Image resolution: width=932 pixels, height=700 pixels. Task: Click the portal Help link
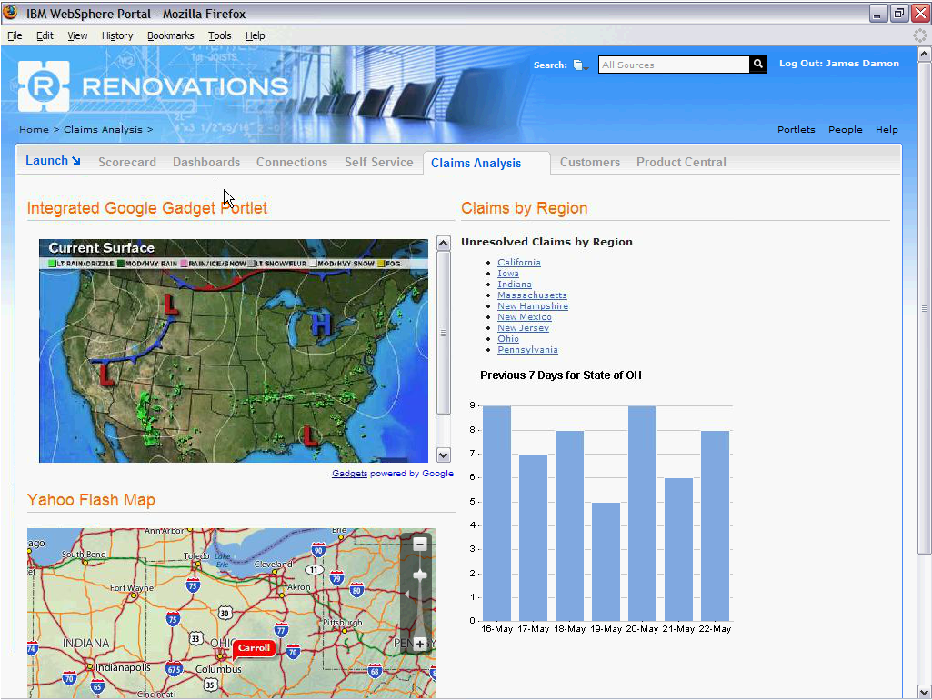887,129
